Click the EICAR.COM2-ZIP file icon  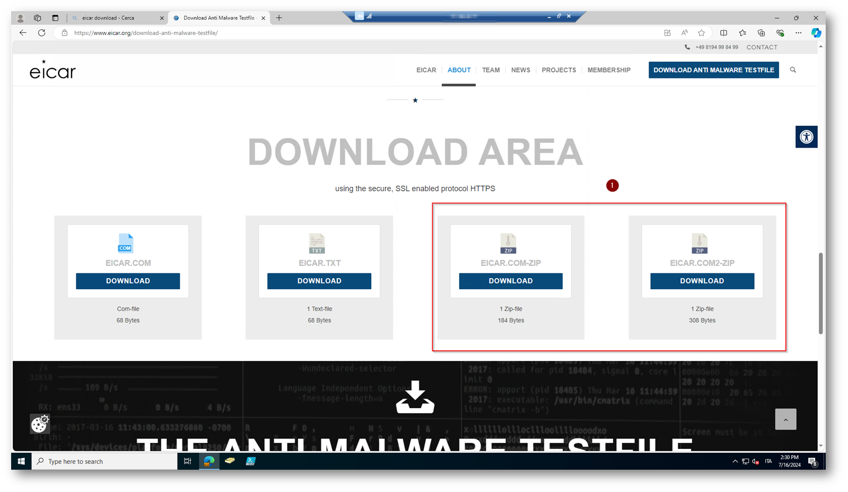pyautogui.click(x=700, y=244)
